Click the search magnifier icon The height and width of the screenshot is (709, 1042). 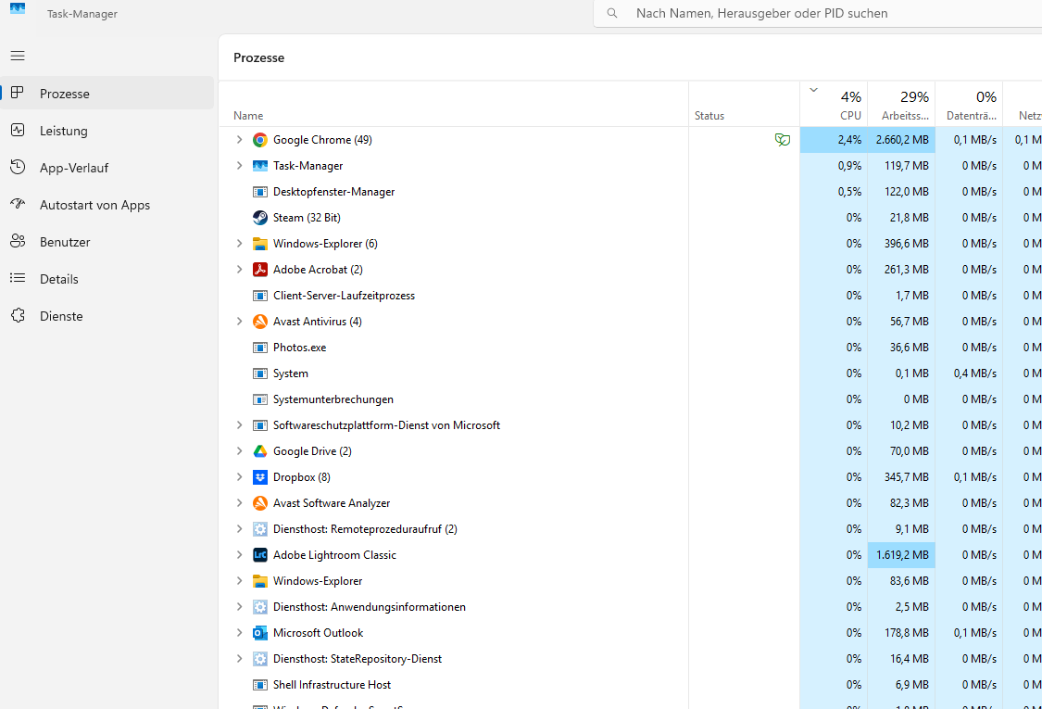pyautogui.click(x=612, y=13)
